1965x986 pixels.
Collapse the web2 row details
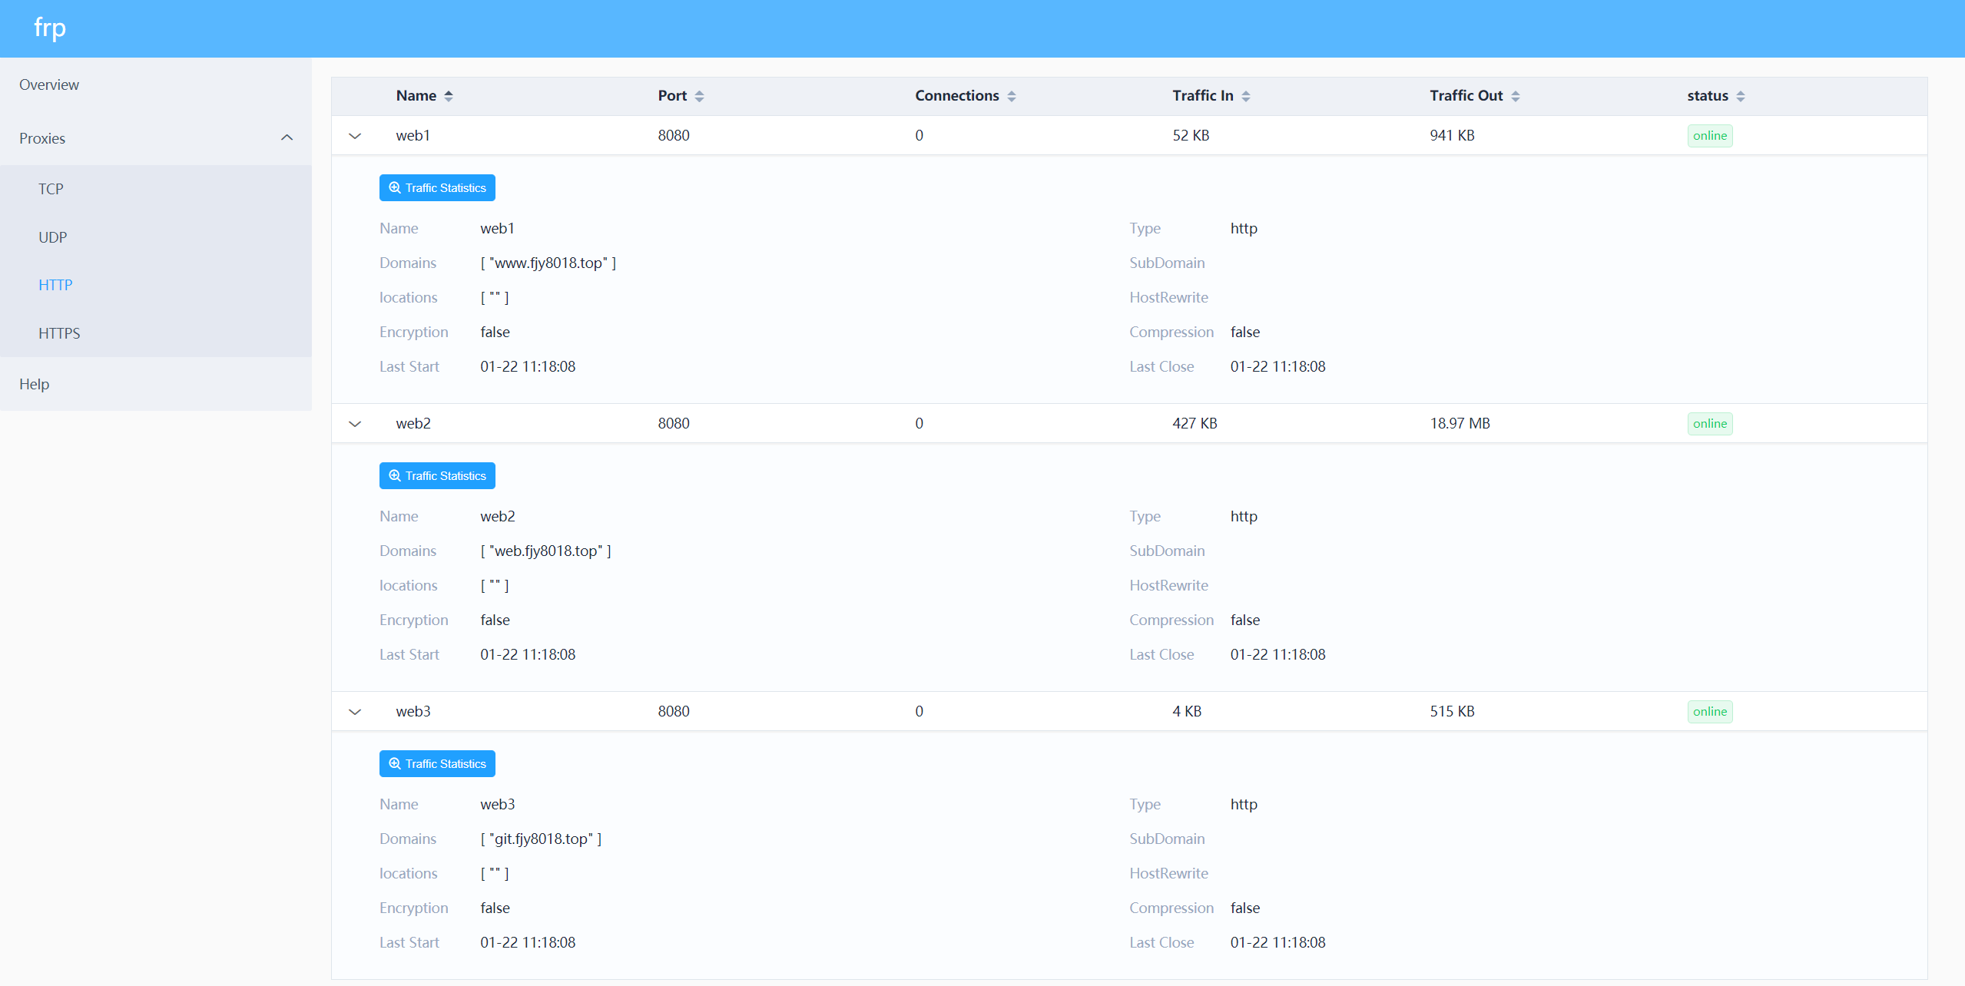click(355, 424)
